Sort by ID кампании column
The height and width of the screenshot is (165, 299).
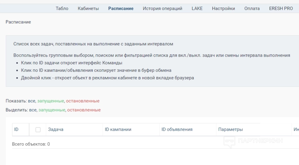click(118, 129)
